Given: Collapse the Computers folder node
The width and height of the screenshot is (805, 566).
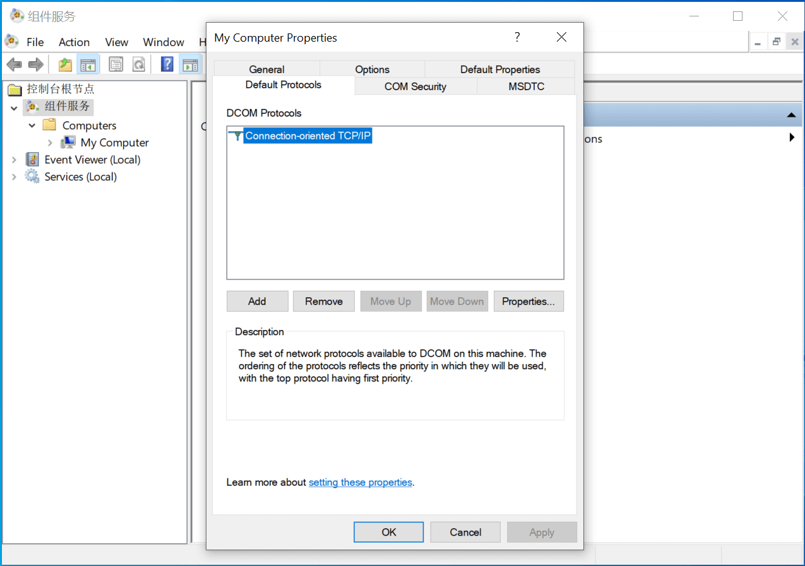Looking at the screenshot, I should (x=32, y=126).
